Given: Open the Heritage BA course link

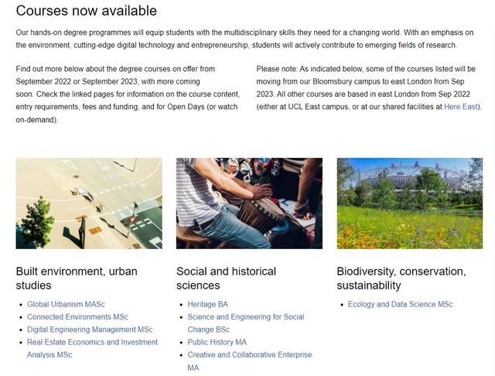Looking at the screenshot, I should coord(207,304).
